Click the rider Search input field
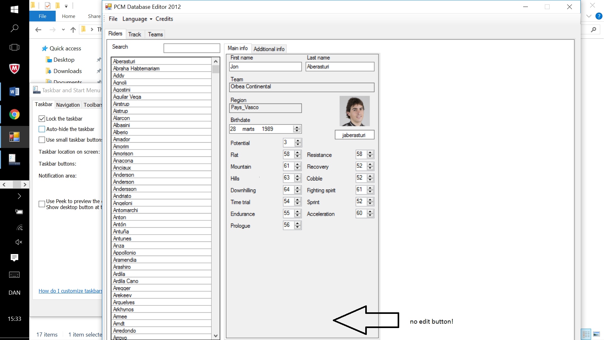Screen dimensions: 604x340 192,48
